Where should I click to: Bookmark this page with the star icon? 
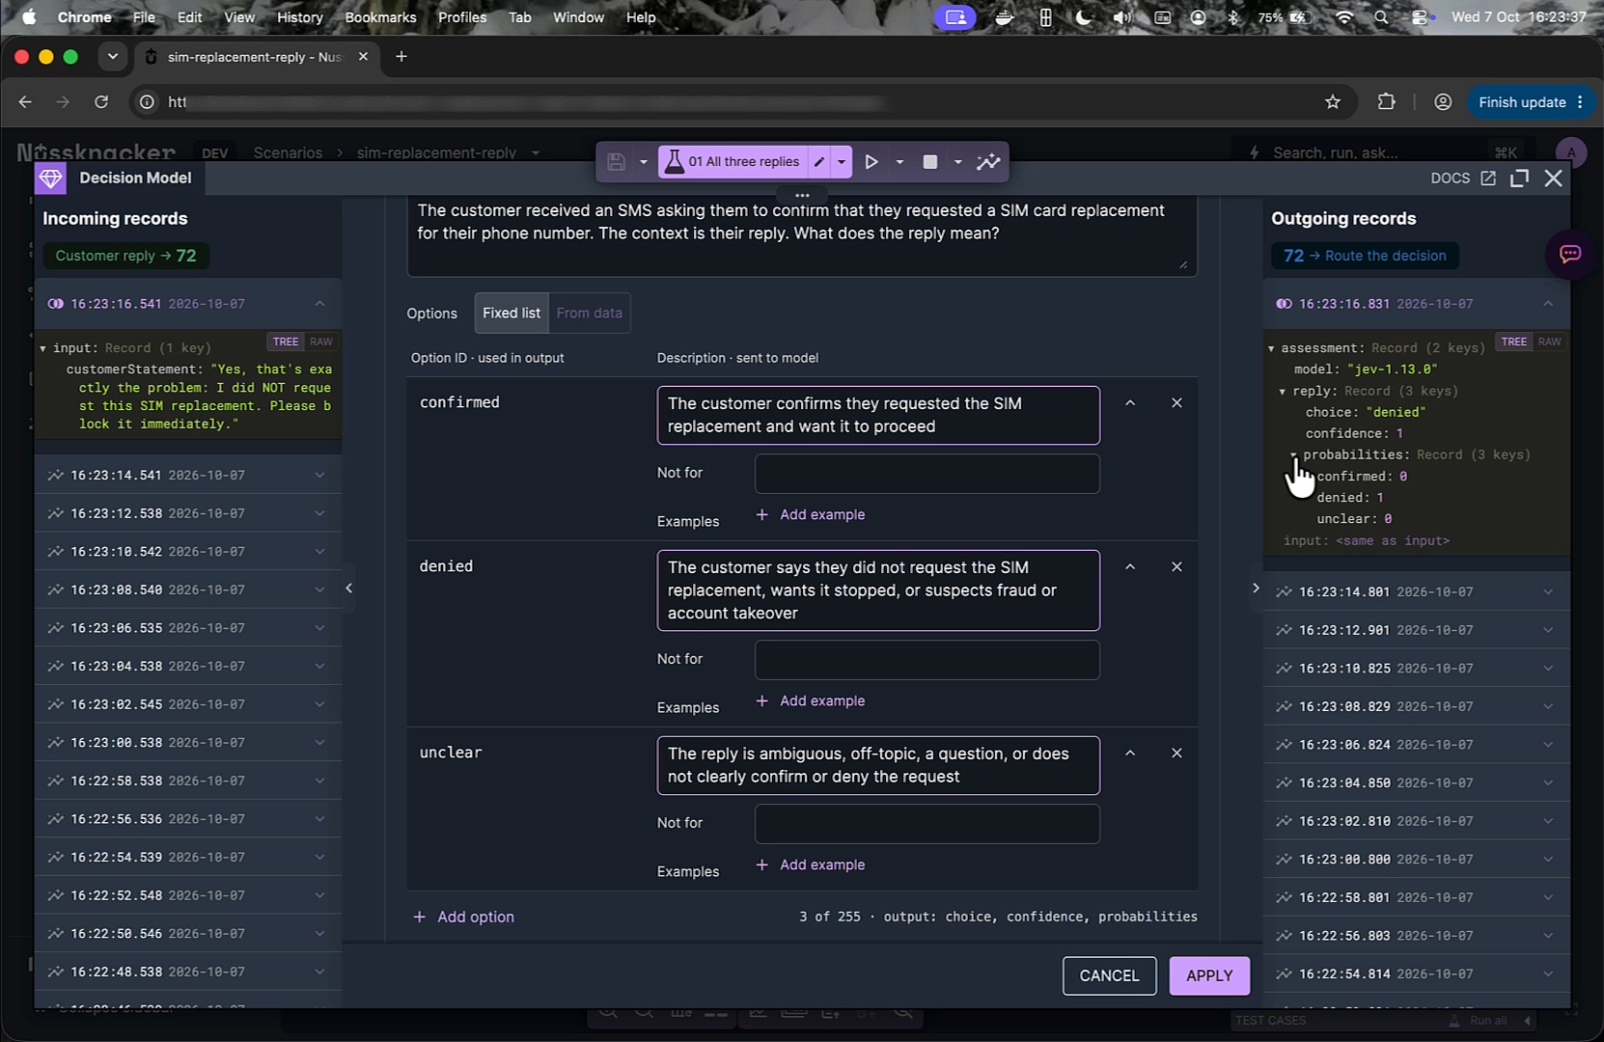pyautogui.click(x=1333, y=102)
